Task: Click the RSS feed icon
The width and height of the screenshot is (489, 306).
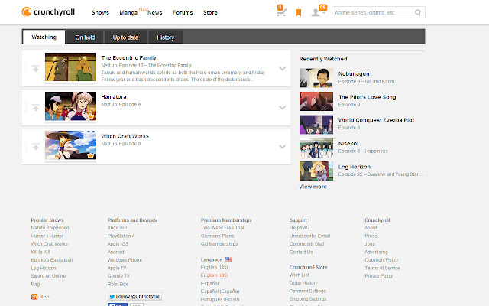Action: 34,296
